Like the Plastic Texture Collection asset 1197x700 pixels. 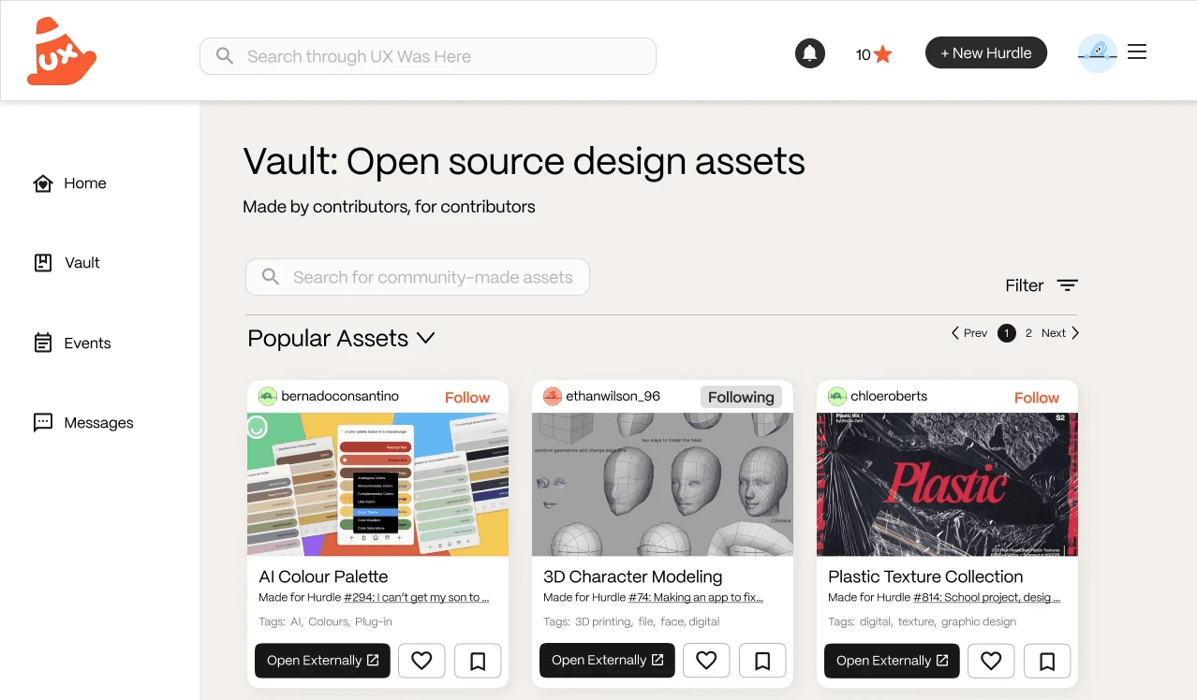pyautogui.click(x=991, y=661)
